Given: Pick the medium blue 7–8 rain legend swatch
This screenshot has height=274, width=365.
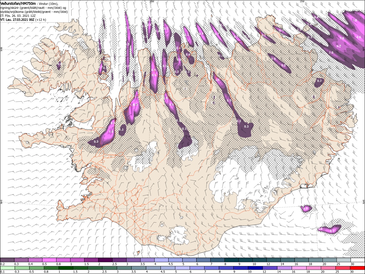Looking at the screenshot, I should [211, 268].
